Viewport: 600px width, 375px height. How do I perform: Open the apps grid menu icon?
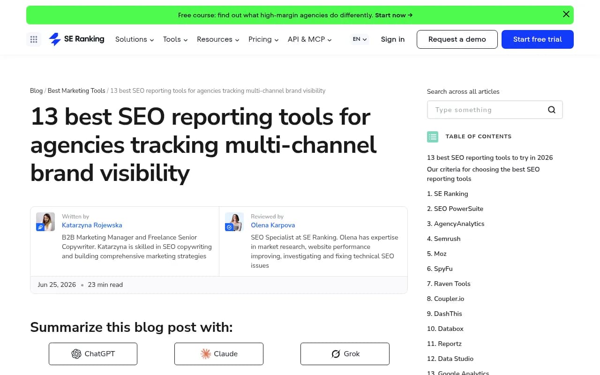click(x=34, y=39)
